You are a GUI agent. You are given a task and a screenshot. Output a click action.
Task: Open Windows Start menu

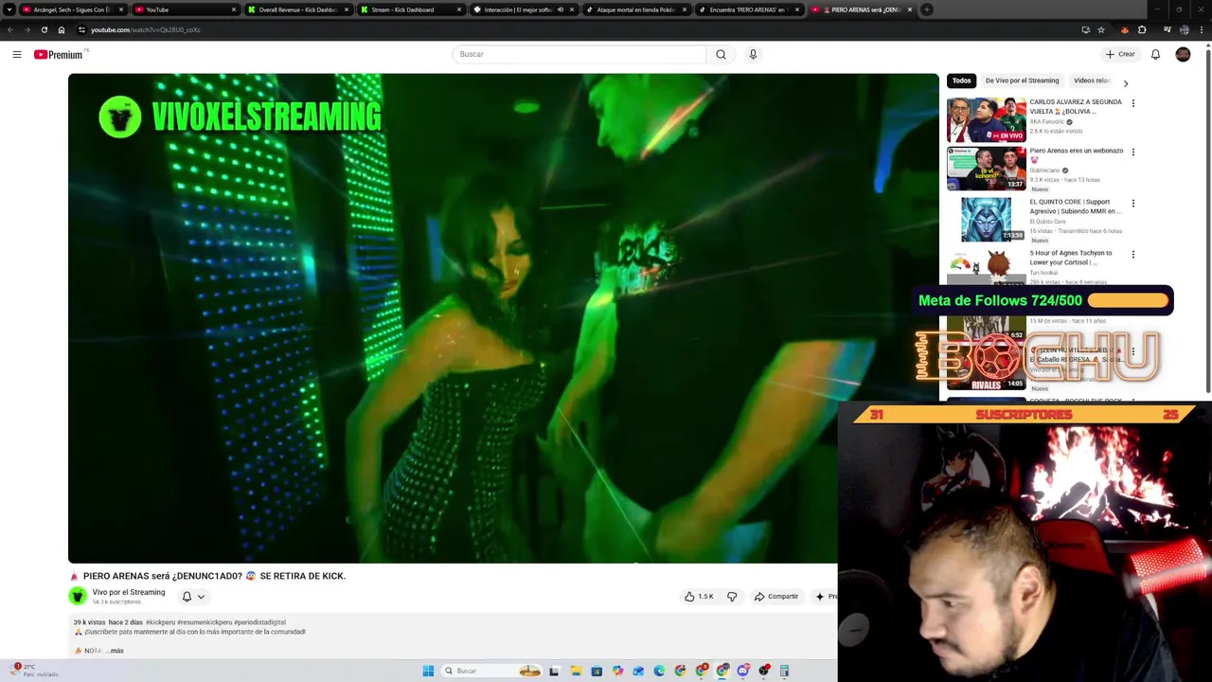coord(428,671)
